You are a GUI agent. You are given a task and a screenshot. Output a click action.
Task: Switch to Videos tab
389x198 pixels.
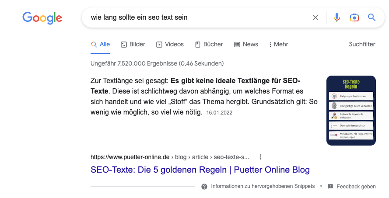coord(170,45)
